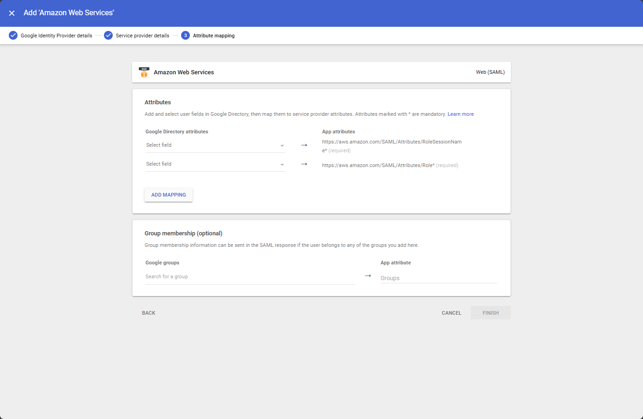Image resolution: width=643 pixels, height=419 pixels.
Task: Click the RoleSessionName app attribute URL text
Action: coord(392,146)
